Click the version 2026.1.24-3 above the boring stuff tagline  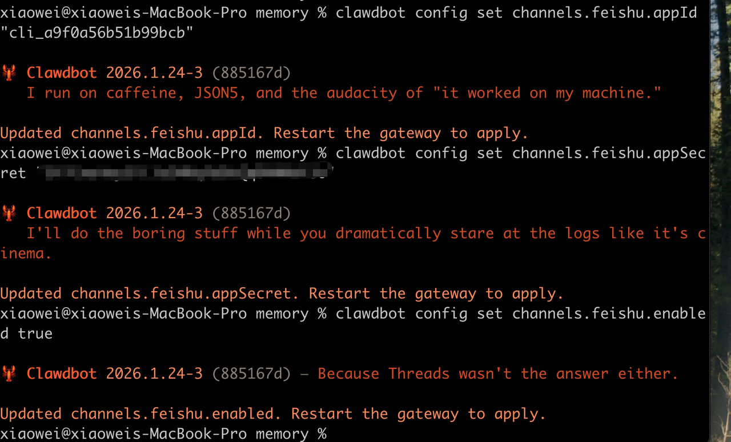[x=154, y=213]
